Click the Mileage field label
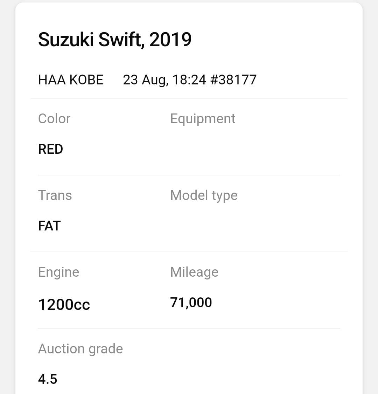The image size is (378, 394). 194,272
